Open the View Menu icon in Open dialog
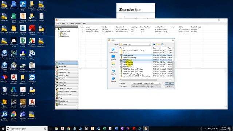The image size is (233, 131). coord(163,44)
